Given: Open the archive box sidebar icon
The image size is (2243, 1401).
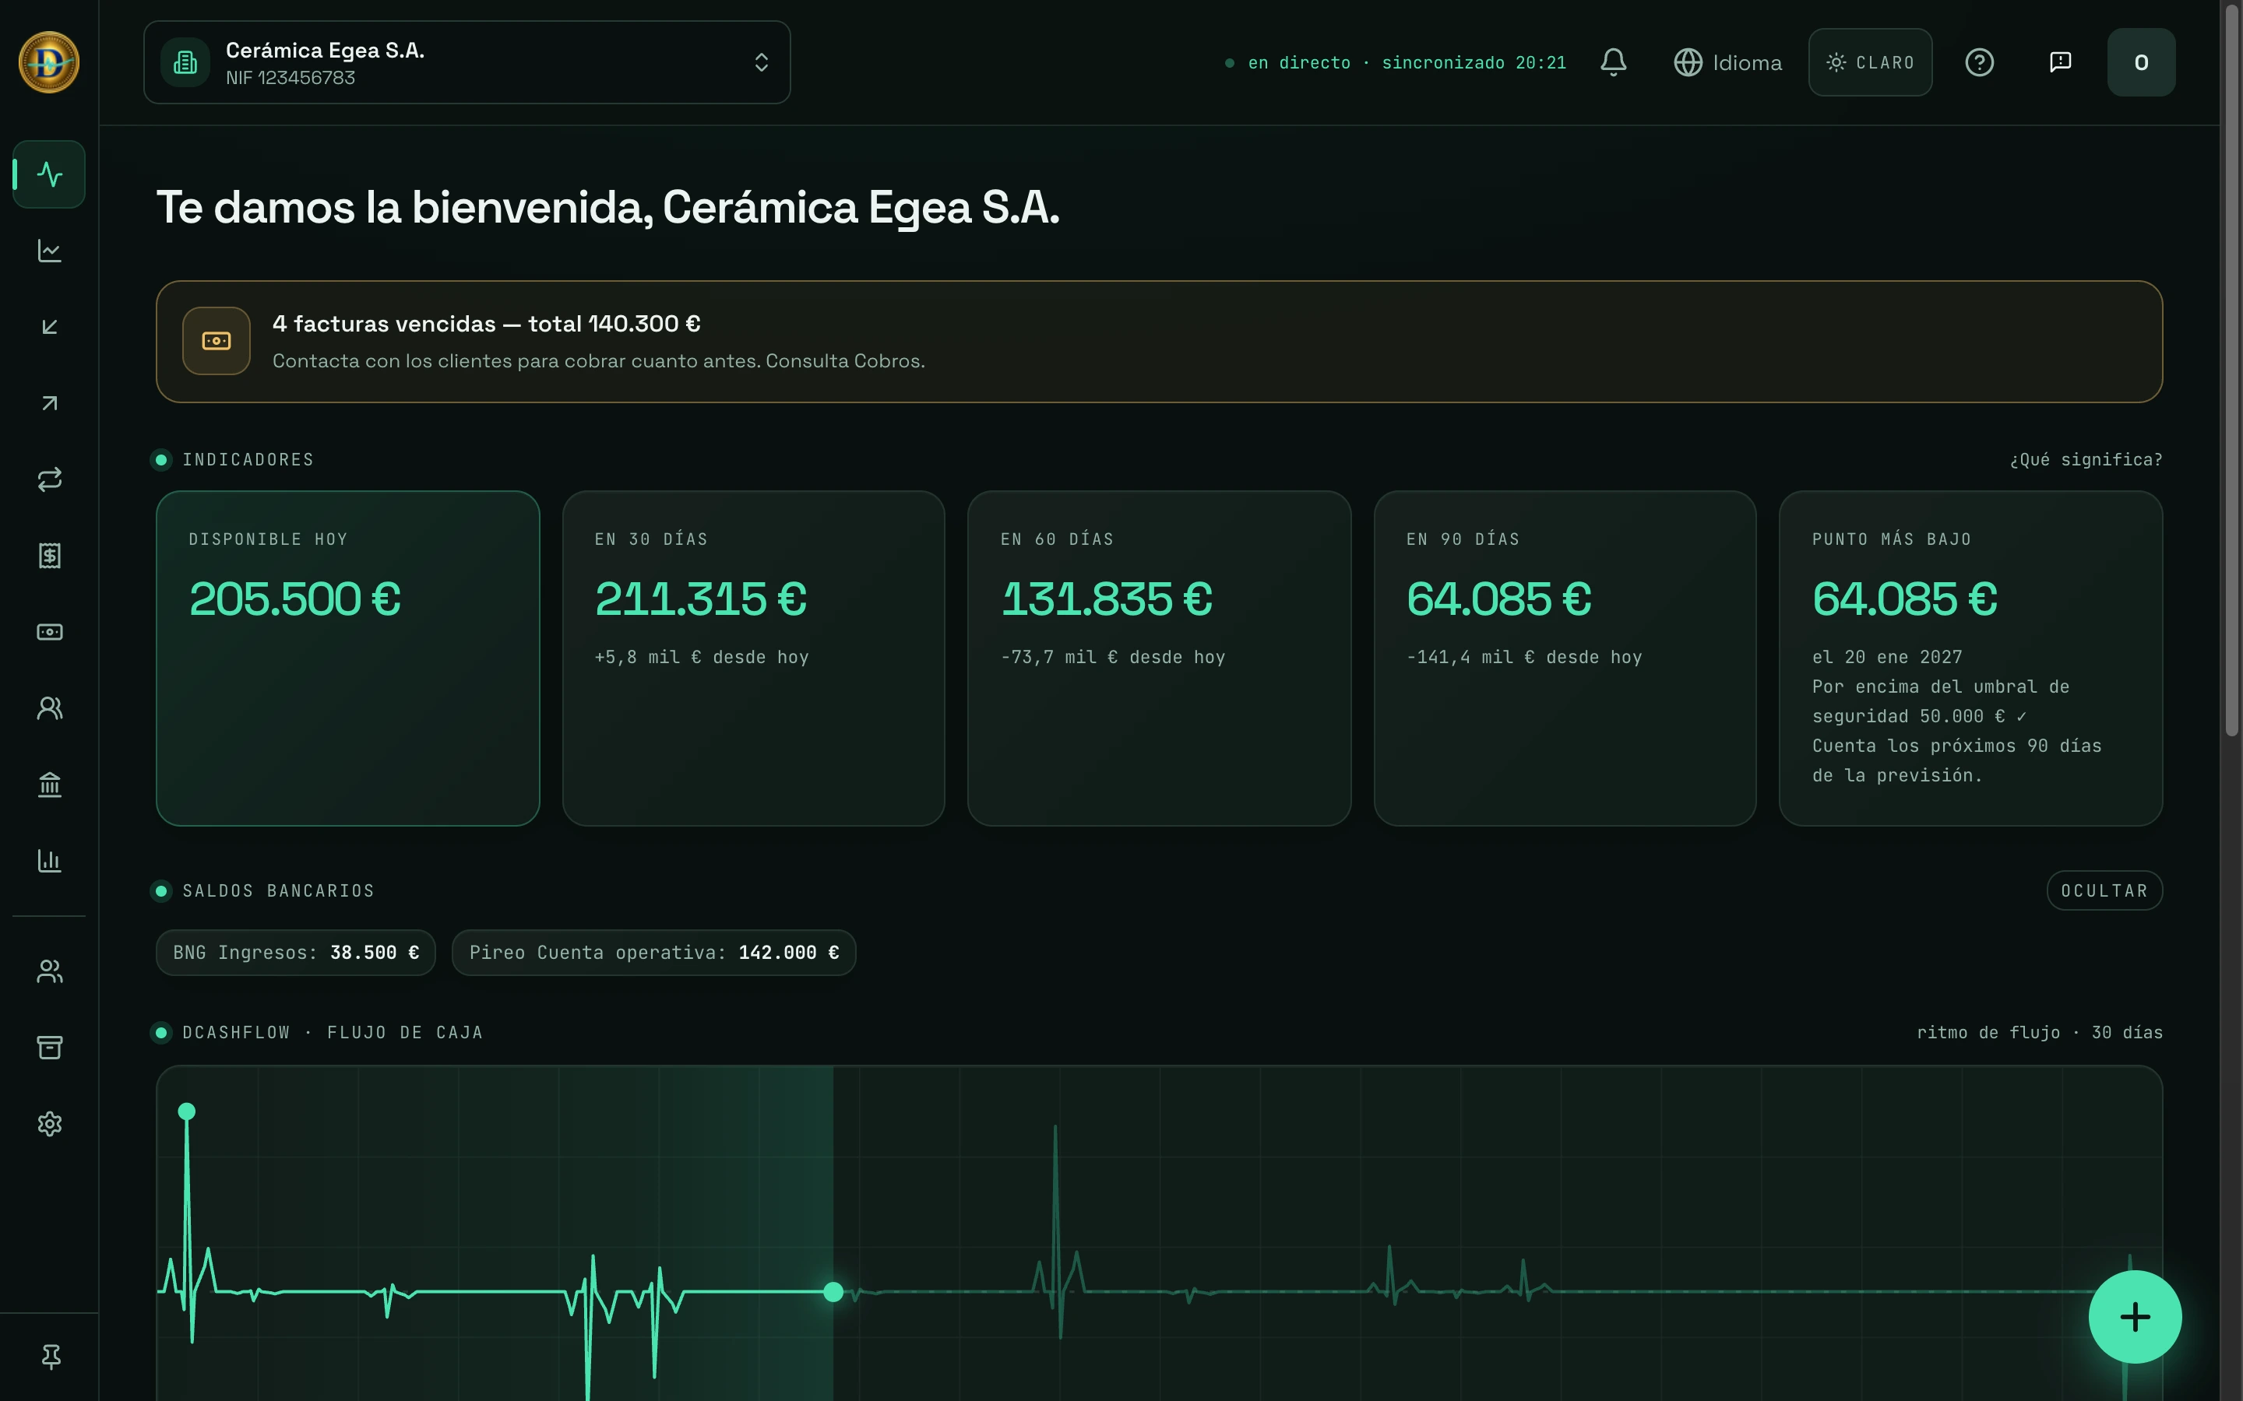Looking at the screenshot, I should (49, 1047).
